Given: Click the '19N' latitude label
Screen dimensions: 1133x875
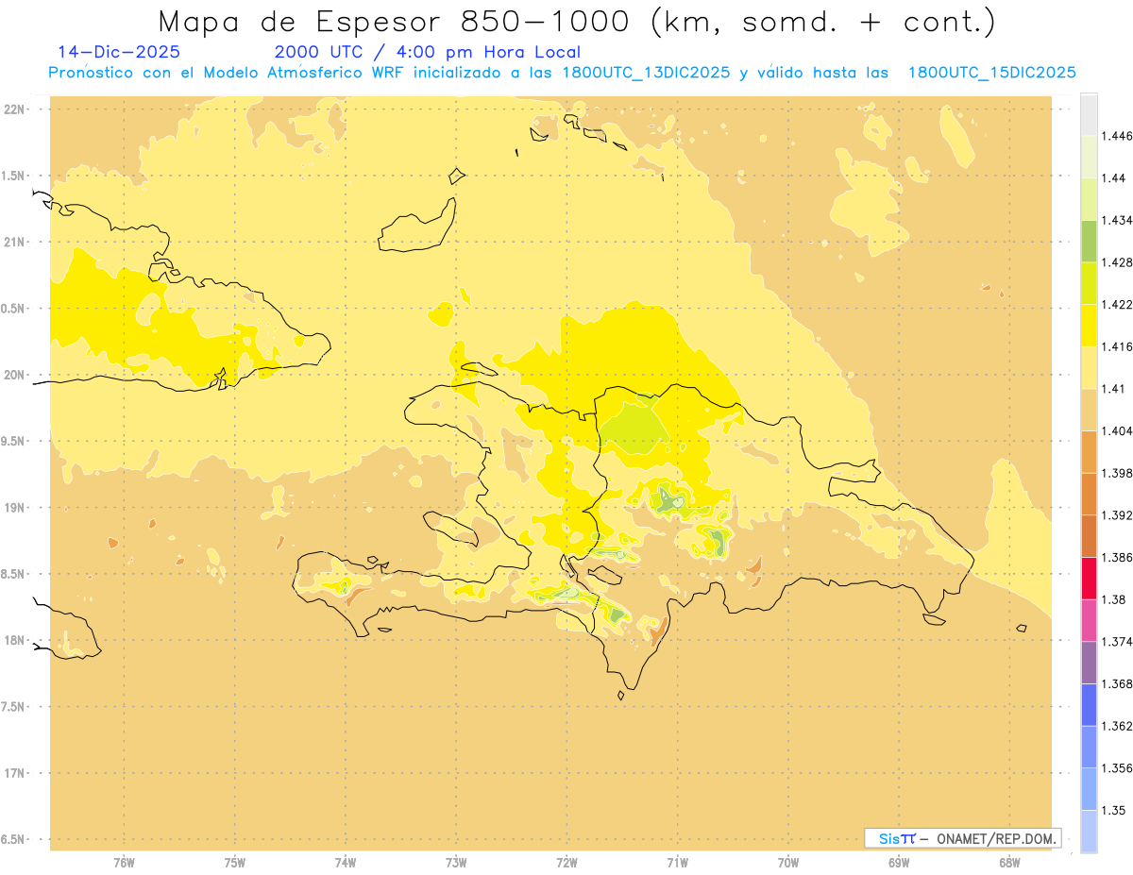Looking at the screenshot, I should click(x=14, y=508).
